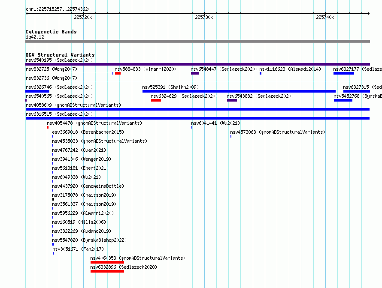Click the red nsv4054478 feature marker
382x288 pixels.
[48, 127]
